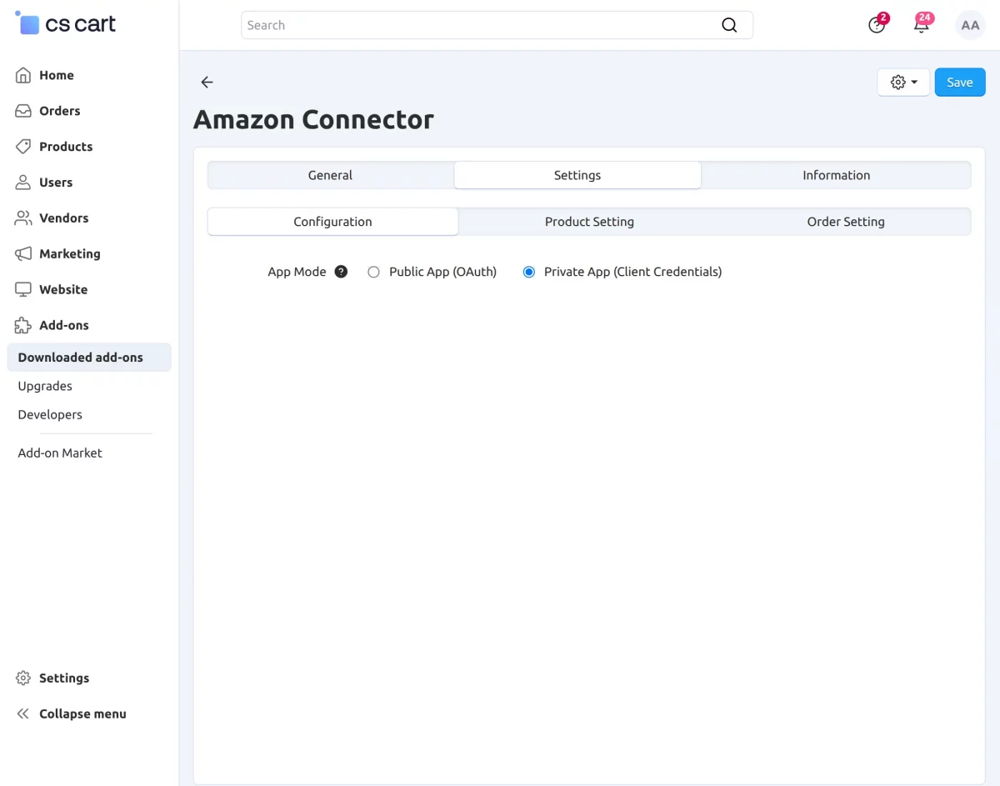Open Upgrades in the sidebar
This screenshot has height=786, width=1000.
pos(45,386)
